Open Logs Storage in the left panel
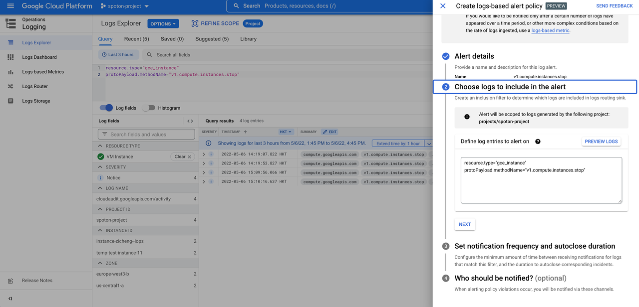The height and width of the screenshot is (307, 639). pyautogui.click(x=38, y=101)
